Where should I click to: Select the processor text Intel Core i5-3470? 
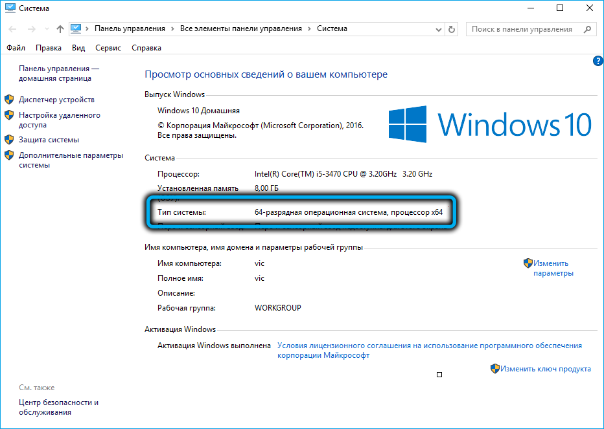[x=343, y=174]
